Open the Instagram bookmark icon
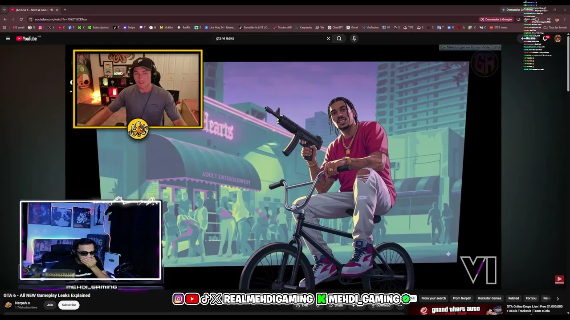This screenshot has width=570, height=320. 41,28
